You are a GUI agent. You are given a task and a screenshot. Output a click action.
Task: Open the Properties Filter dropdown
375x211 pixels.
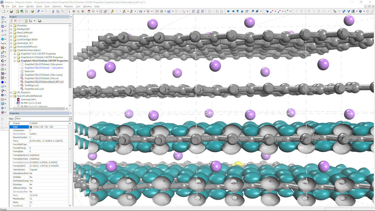pyautogui.click(x=70, y=119)
